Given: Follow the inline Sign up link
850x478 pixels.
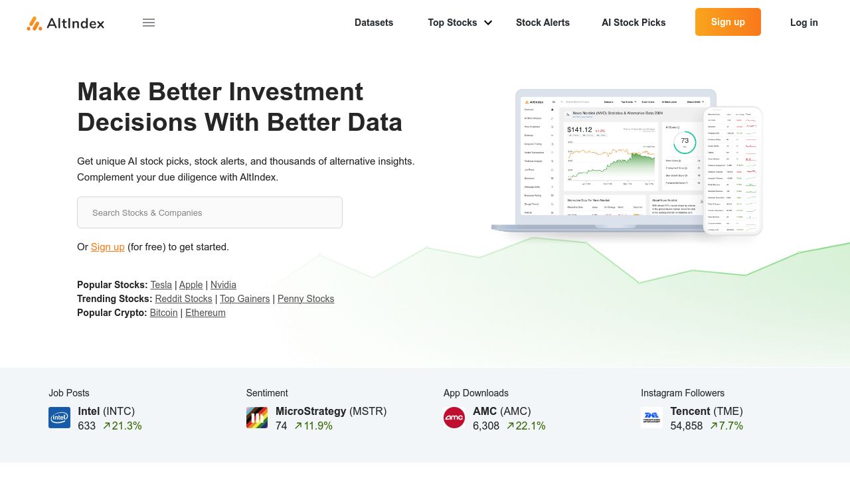Looking at the screenshot, I should 108,247.
